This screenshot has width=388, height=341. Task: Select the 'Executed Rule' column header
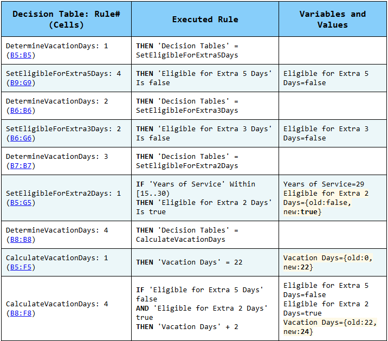pos(205,20)
